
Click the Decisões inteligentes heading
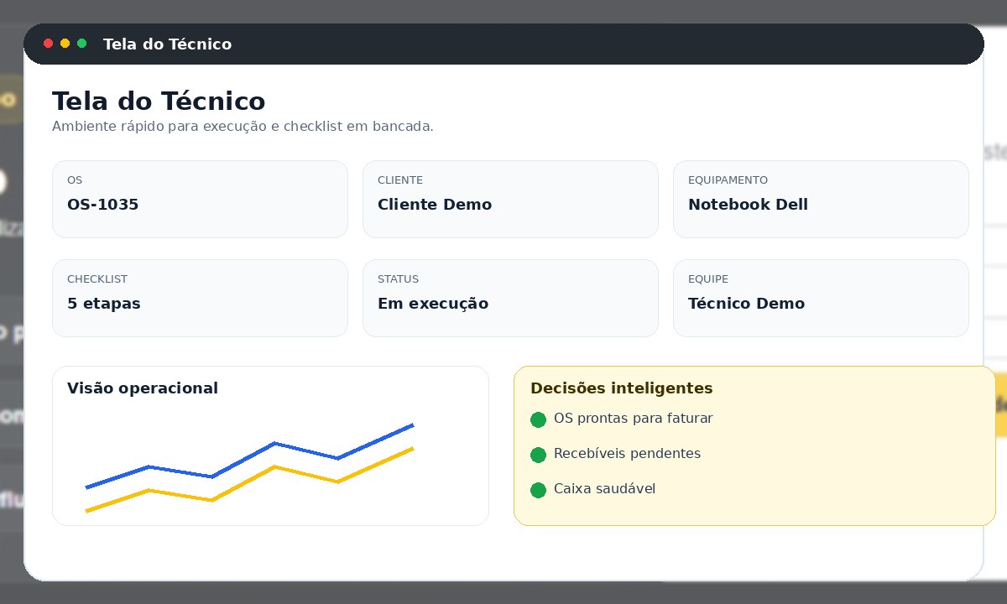622,388
